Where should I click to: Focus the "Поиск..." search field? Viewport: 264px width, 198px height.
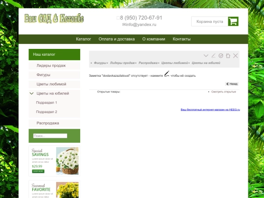tap(50, 136)
